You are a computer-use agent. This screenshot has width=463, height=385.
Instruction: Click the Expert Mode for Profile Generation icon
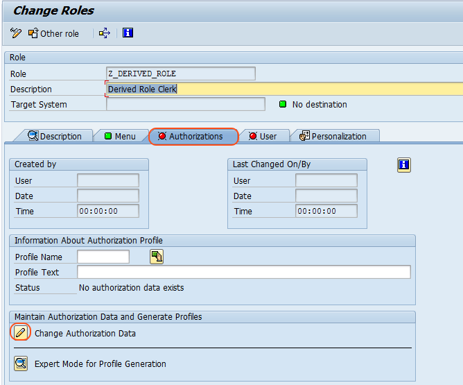21,363
